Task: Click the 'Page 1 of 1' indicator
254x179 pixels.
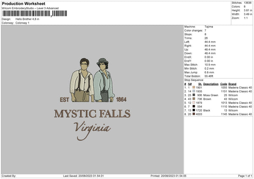Action: pyautogui.click(x=245, y=176)
